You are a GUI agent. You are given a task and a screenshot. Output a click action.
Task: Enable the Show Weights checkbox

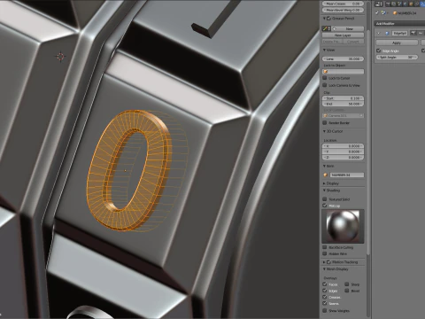[x=325, y=310]
